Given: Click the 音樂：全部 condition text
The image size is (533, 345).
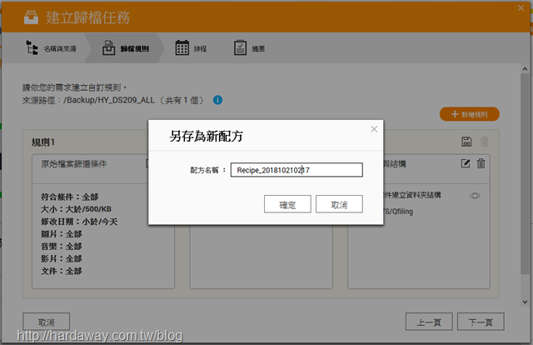Looking at the screenshot, I should 61,247.
